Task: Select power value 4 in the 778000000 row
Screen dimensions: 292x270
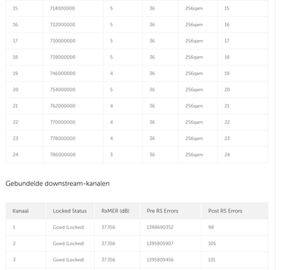Action: (x=111, y=139)
